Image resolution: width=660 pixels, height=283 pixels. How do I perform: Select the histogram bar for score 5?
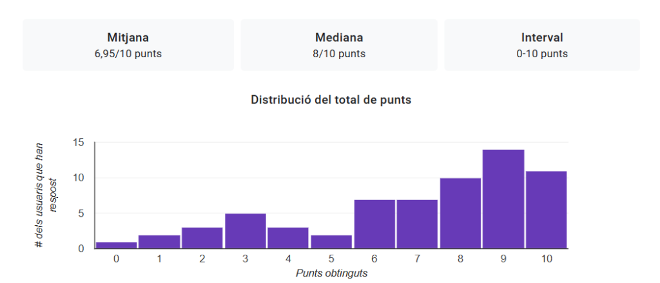click(331, 242)
